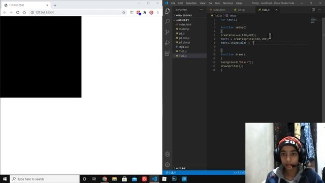
Task: Open p5.play.js in the Explorer file list
Action: (x=189, y=42)
